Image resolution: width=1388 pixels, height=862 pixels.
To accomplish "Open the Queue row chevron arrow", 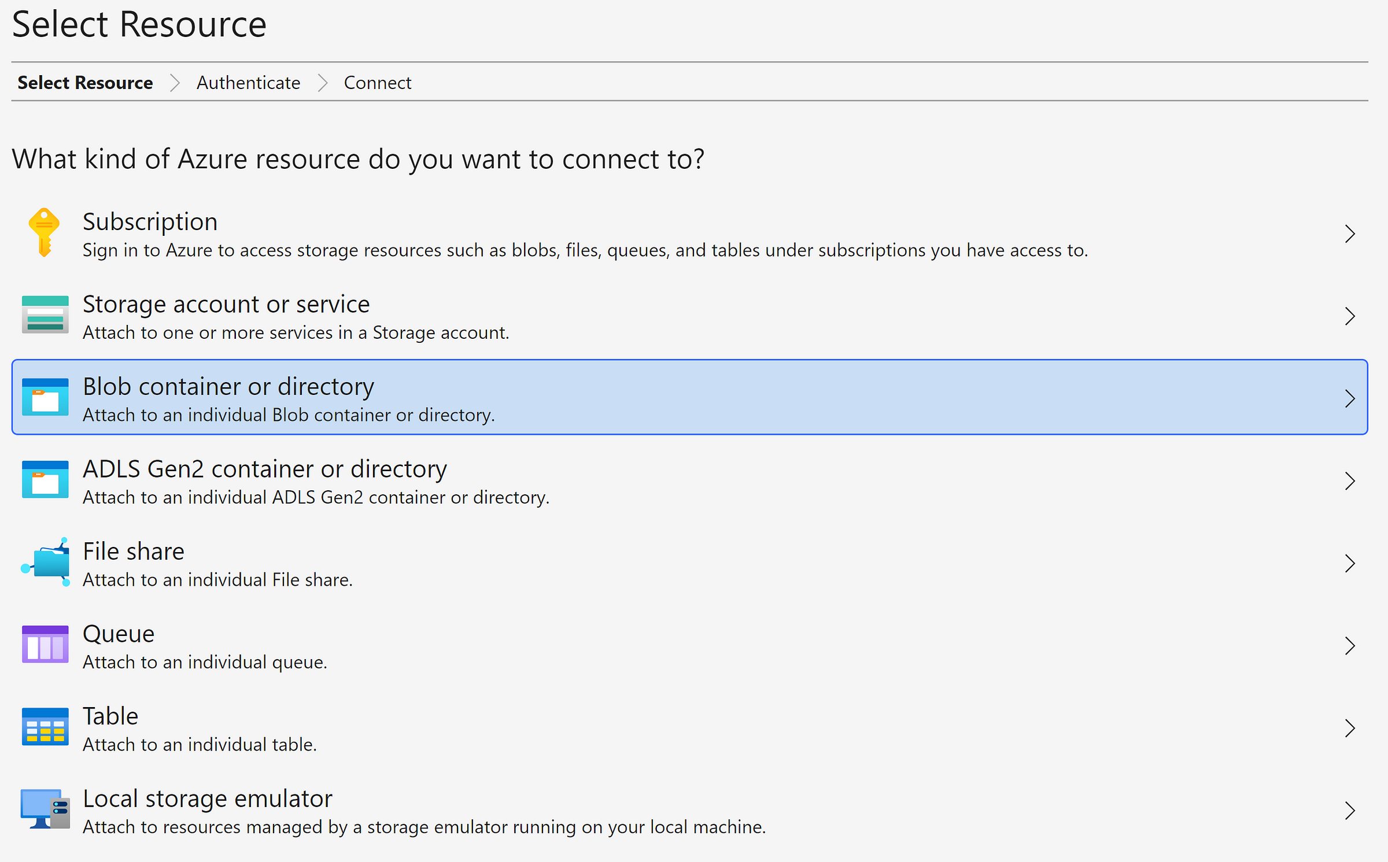I will (1350, 646).
